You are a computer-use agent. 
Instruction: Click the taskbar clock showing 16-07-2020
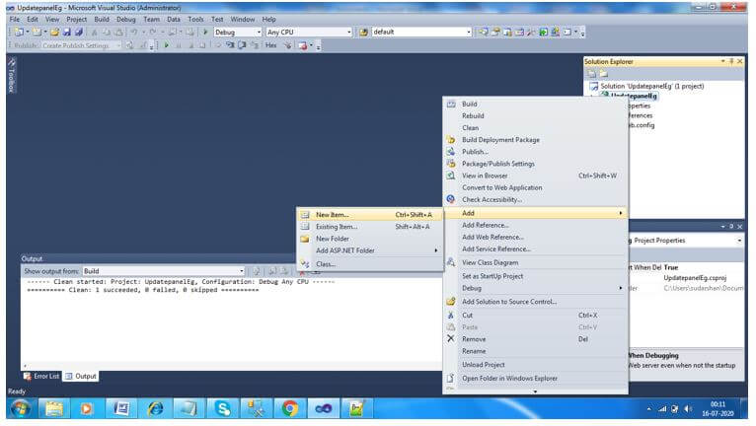tap(718, 408)
